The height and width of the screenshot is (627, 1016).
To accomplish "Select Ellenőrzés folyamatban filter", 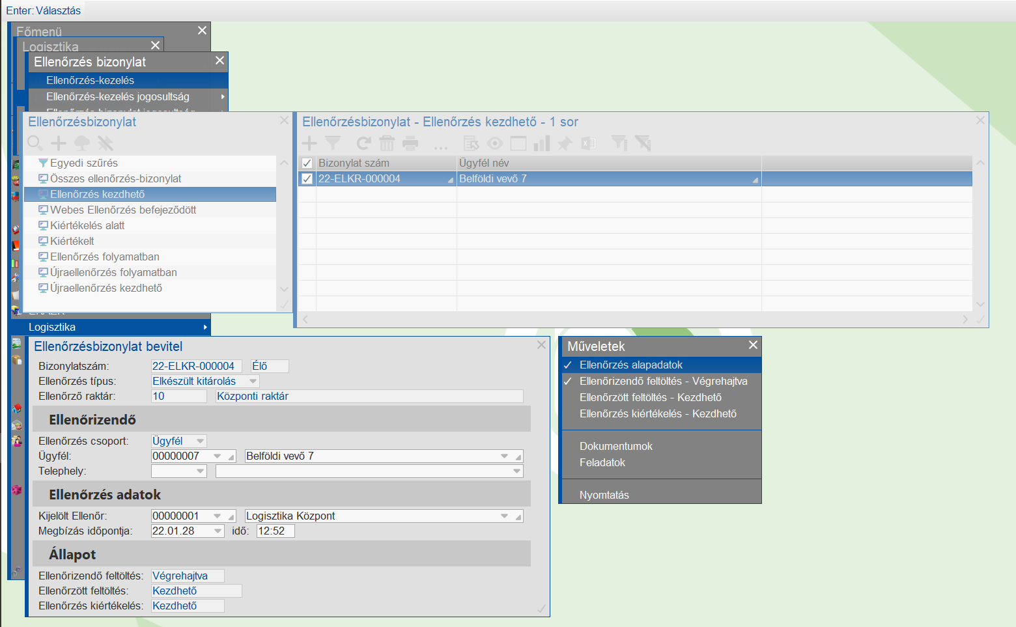I will pos(150,257).
